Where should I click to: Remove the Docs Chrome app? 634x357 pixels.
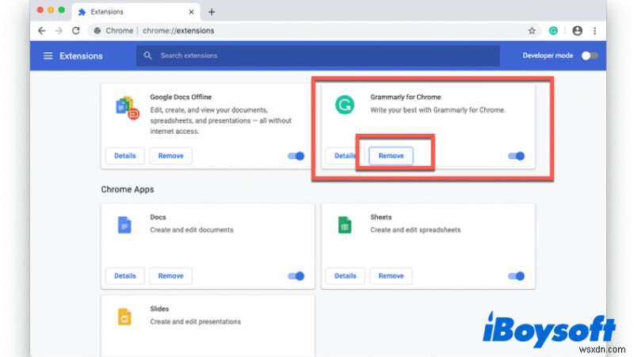pos(170,276)
